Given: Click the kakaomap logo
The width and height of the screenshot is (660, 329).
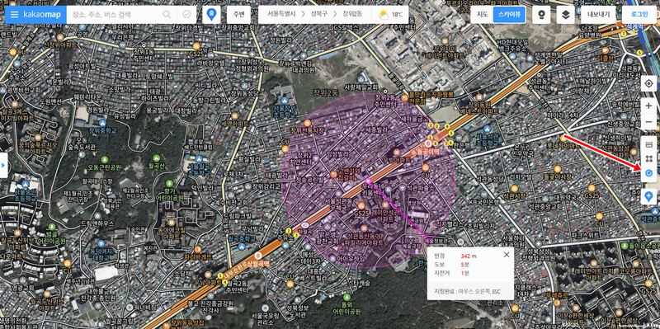Looking at the screenshot, I should [x=42, y=15].
